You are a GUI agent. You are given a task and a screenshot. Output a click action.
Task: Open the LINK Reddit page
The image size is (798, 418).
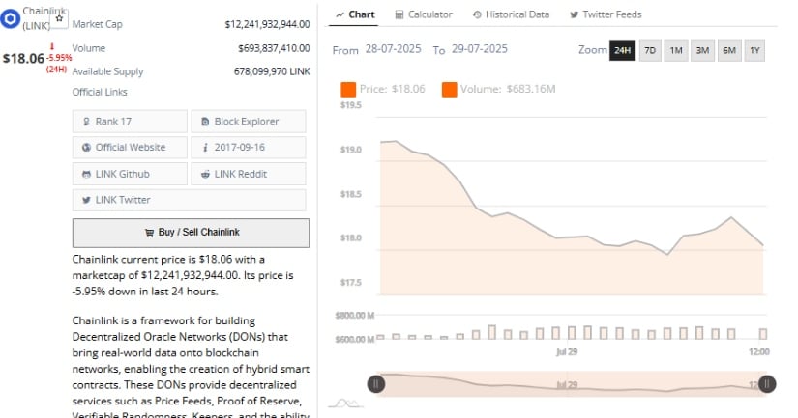pos(249,174)
